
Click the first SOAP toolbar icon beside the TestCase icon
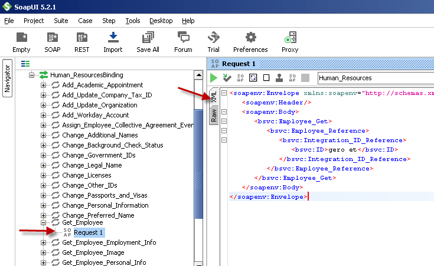pyautogui.click(x=240, y=78)
